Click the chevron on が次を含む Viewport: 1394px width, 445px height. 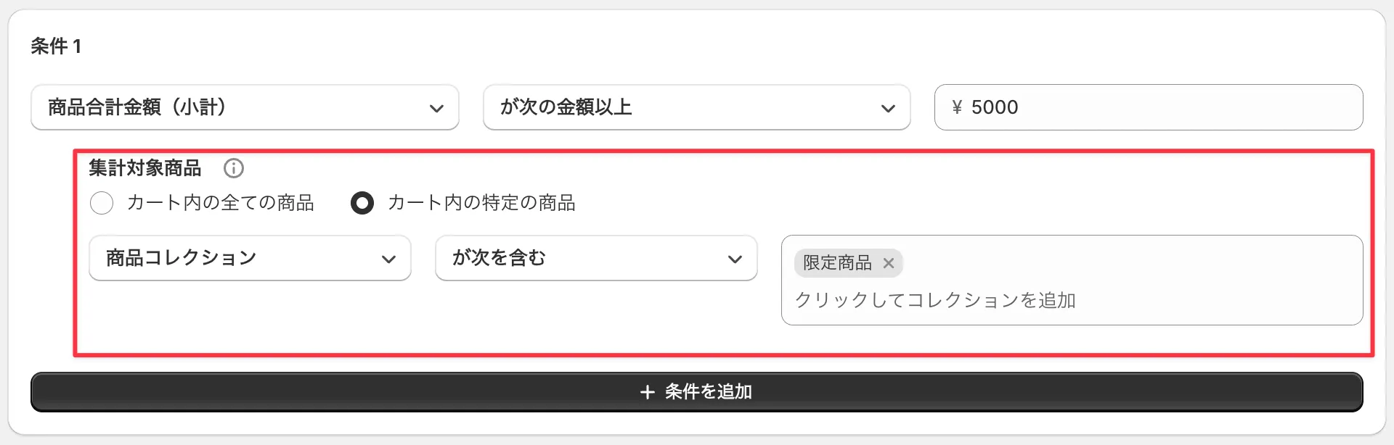click(735, 258)
